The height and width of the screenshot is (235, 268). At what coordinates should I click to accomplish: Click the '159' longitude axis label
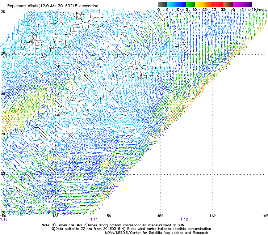point(160,216)
